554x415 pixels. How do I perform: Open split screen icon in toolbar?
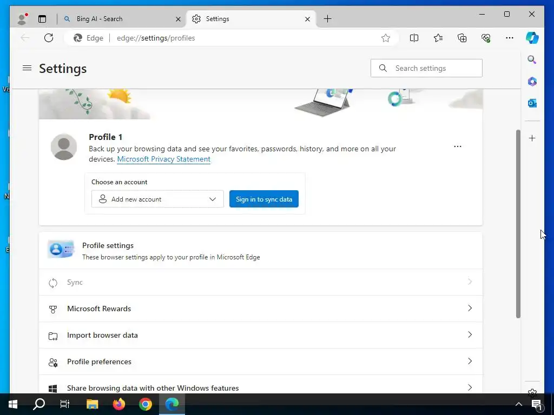click(x=414, y=38)
